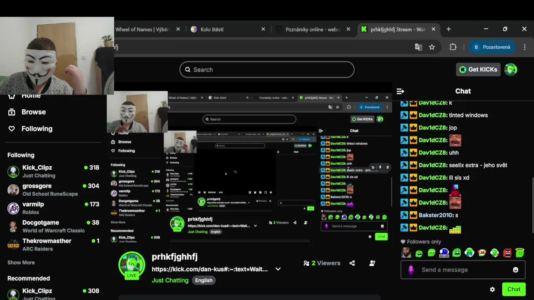
Task: Open the streamer's LIVE avatar
Action: tap(132, 265)
